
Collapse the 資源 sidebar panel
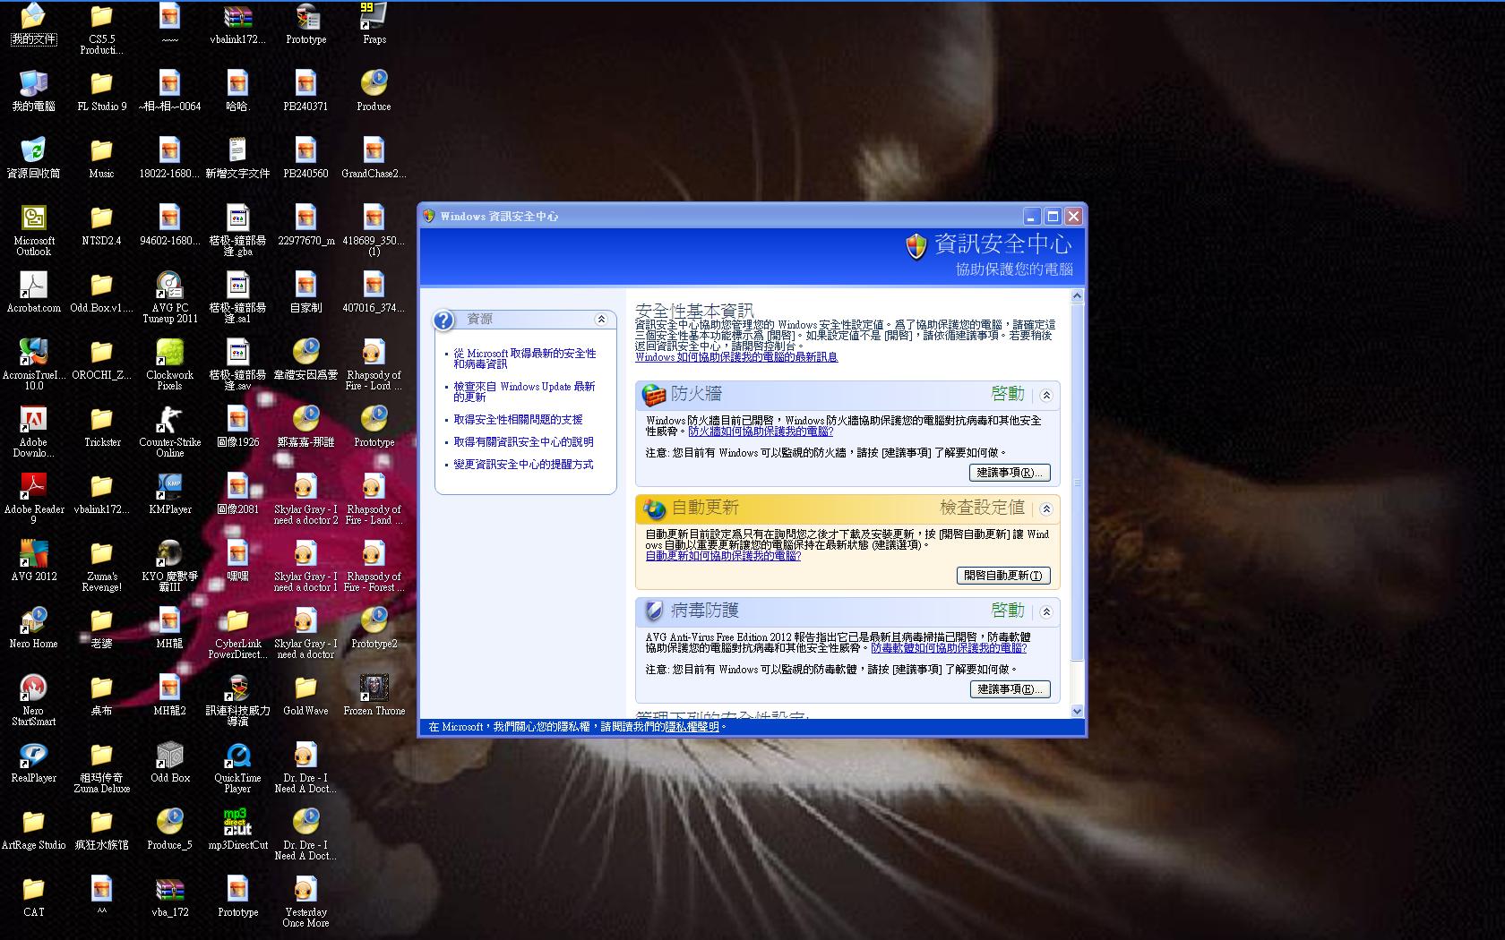[601, 320]
